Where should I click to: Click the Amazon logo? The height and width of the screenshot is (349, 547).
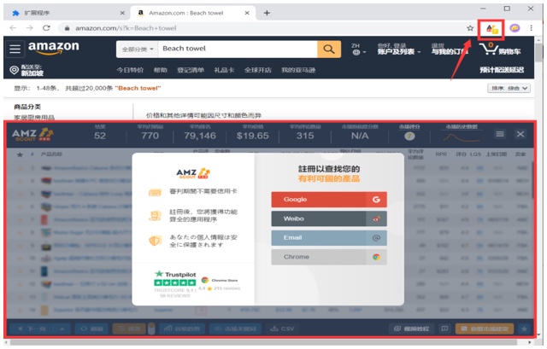point(53,48)
